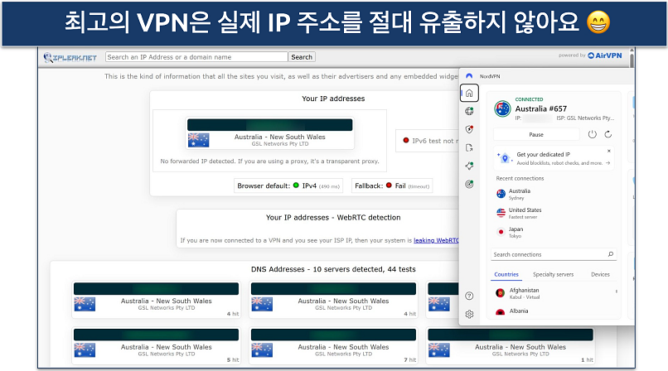Click the refresh reconnect icon
This screenshot has height=371, width=668.
click(608, 134)
